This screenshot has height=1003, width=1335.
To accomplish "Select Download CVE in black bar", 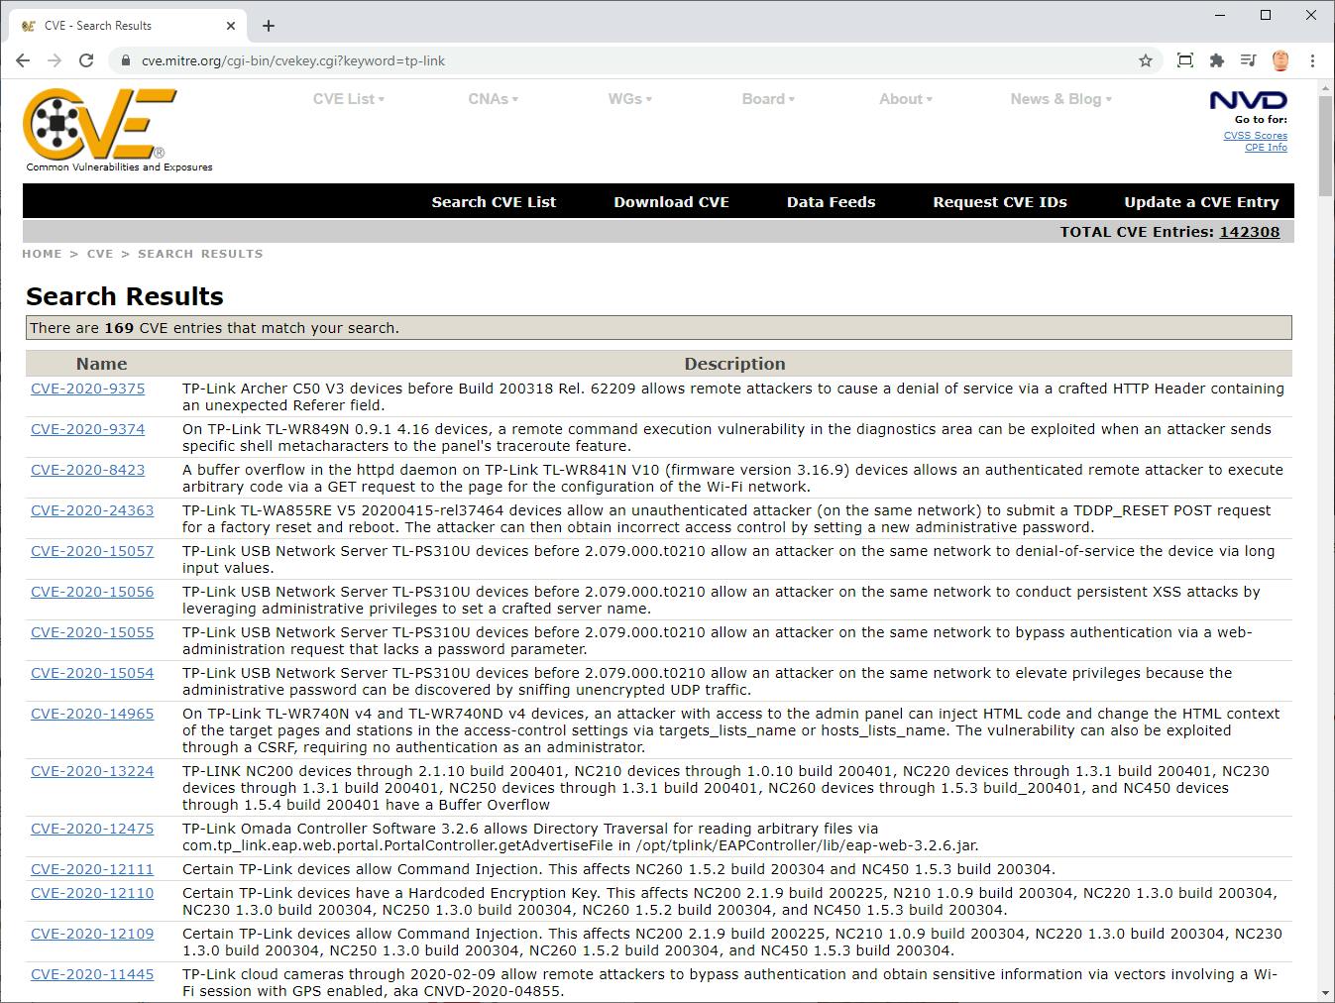I will [x=671, y=202].
